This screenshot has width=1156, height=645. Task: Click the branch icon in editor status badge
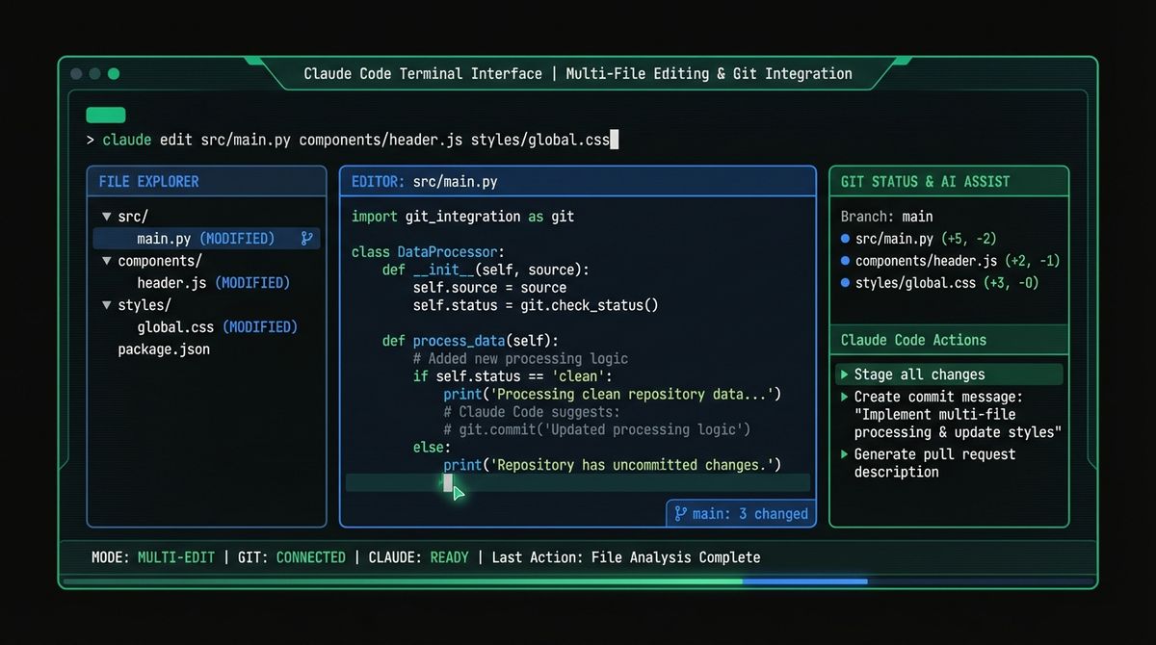pos(680,514)
